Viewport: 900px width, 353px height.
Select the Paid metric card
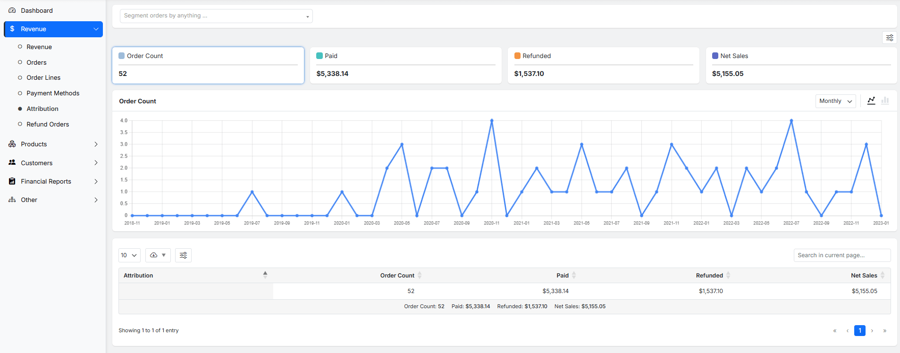pyautogui.click(x=405, y=65)
